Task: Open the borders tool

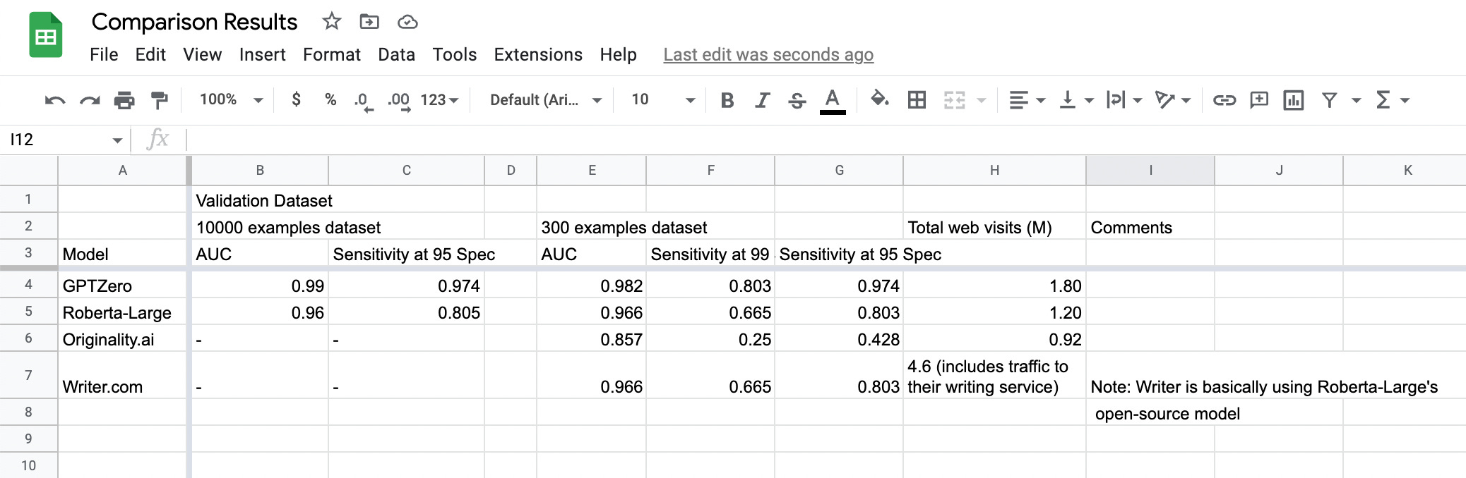Action: click(x=917, y=100)
